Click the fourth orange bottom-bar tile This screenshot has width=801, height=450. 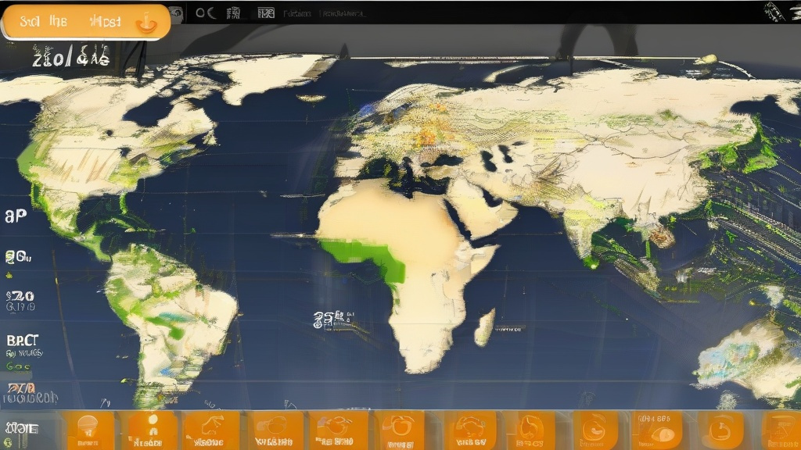tap(275, 430)
